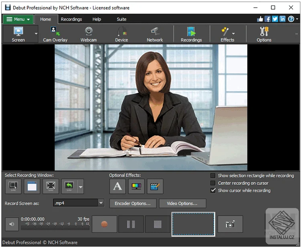Open the color adjustments effect icon
Image resolution: width=302 pixels, height=248 pixels.
click(136, 186)
